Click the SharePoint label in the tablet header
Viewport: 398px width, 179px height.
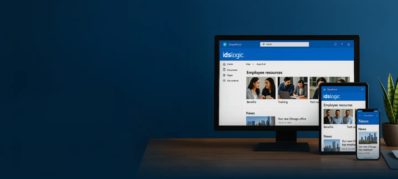[x=332, y=89]
